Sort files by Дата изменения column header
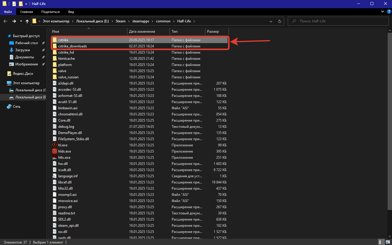392x245 pixels. [x=142, y=32]
